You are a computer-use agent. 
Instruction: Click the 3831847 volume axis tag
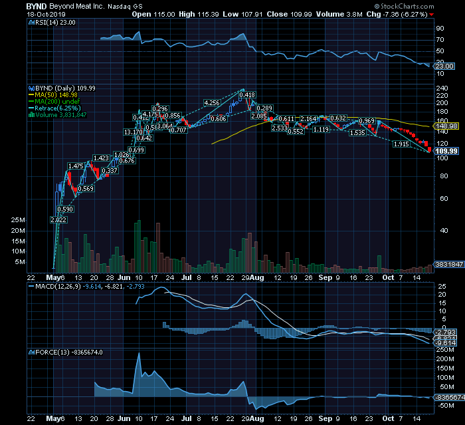(449, 264)
